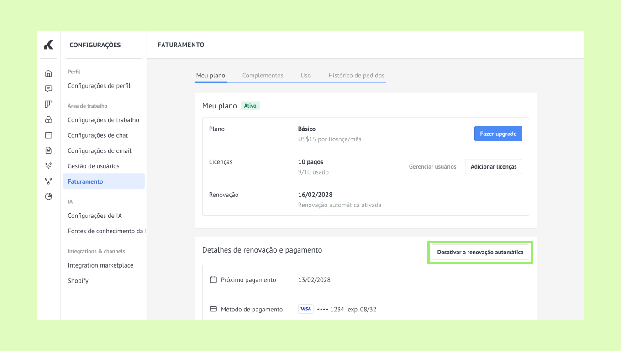Viewport: 621px width, 351px height.
Task: Follow the Gerenciar usuários link
Action: pyautogui.click(x=432, y=167)
